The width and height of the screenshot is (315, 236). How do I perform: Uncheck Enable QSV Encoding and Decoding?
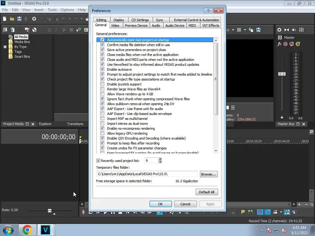[102, 138]
